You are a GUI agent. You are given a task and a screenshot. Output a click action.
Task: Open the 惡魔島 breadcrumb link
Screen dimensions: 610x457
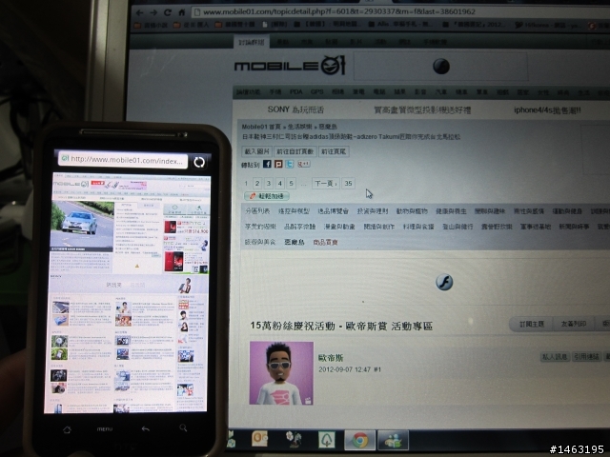point(328,127)
